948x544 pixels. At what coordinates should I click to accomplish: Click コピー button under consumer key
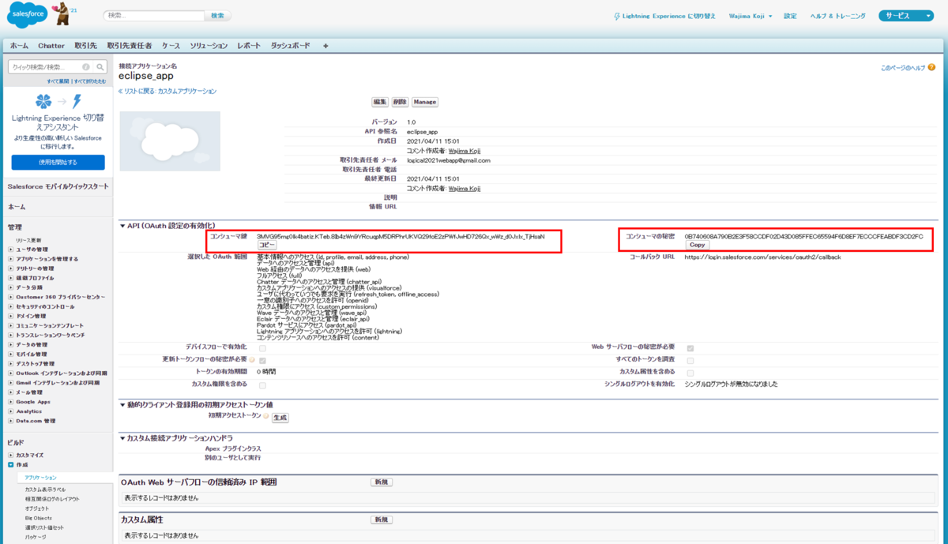pyautogui.click(x=267, y=246)
